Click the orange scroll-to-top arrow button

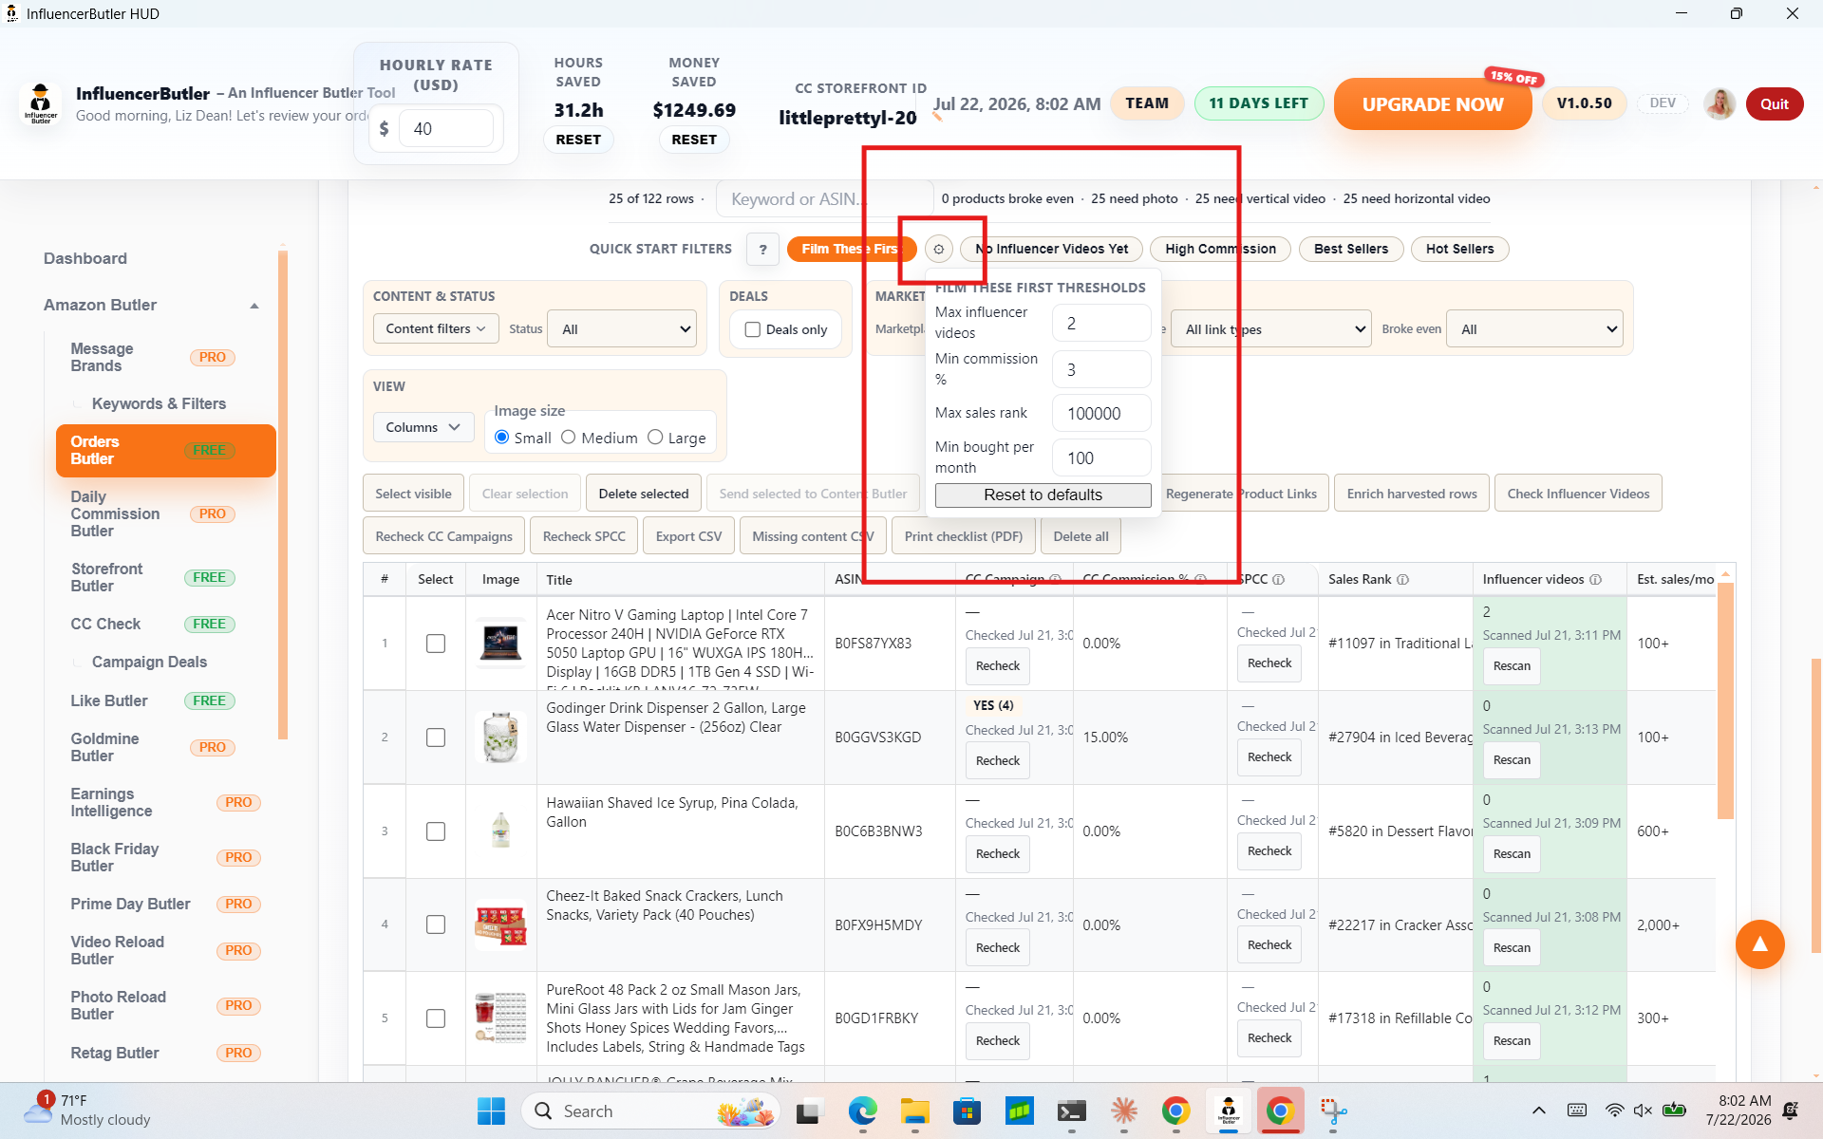(x=1759, y=943)
